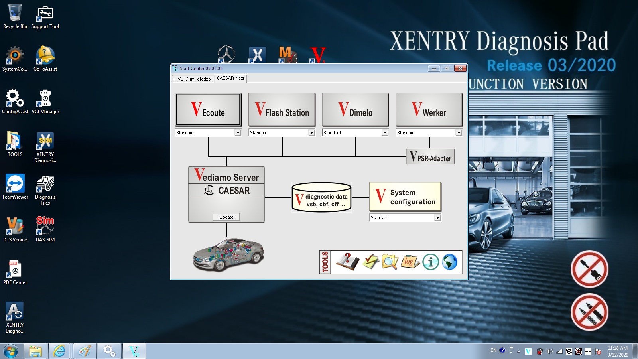Click the tray help question mark icon
This screenshot has height=359, width=638.
(x=502, y=350)
